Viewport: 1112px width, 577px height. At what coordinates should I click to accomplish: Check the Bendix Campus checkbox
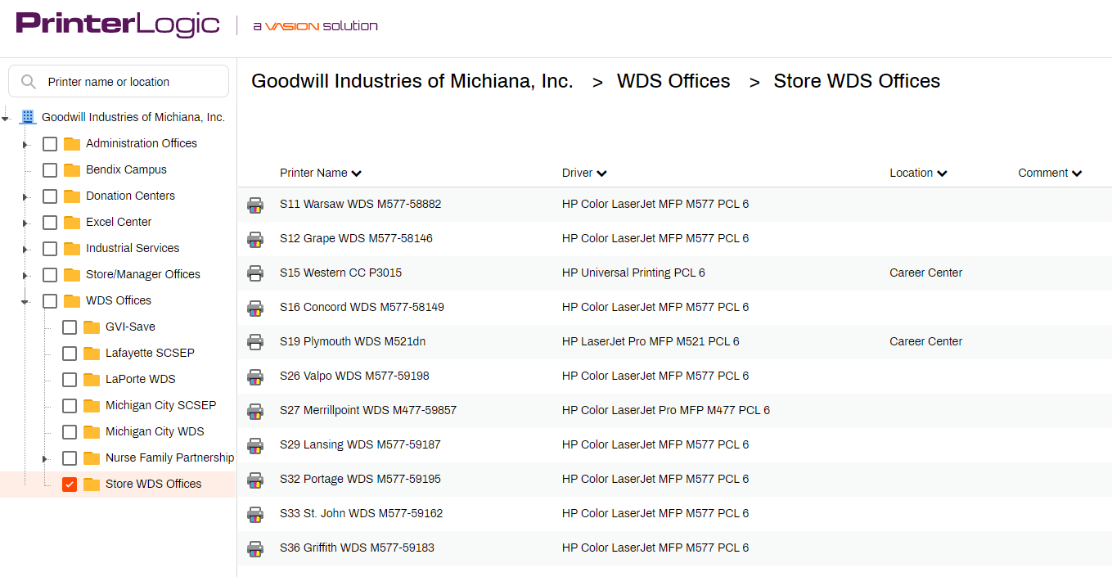coord(50,170)
